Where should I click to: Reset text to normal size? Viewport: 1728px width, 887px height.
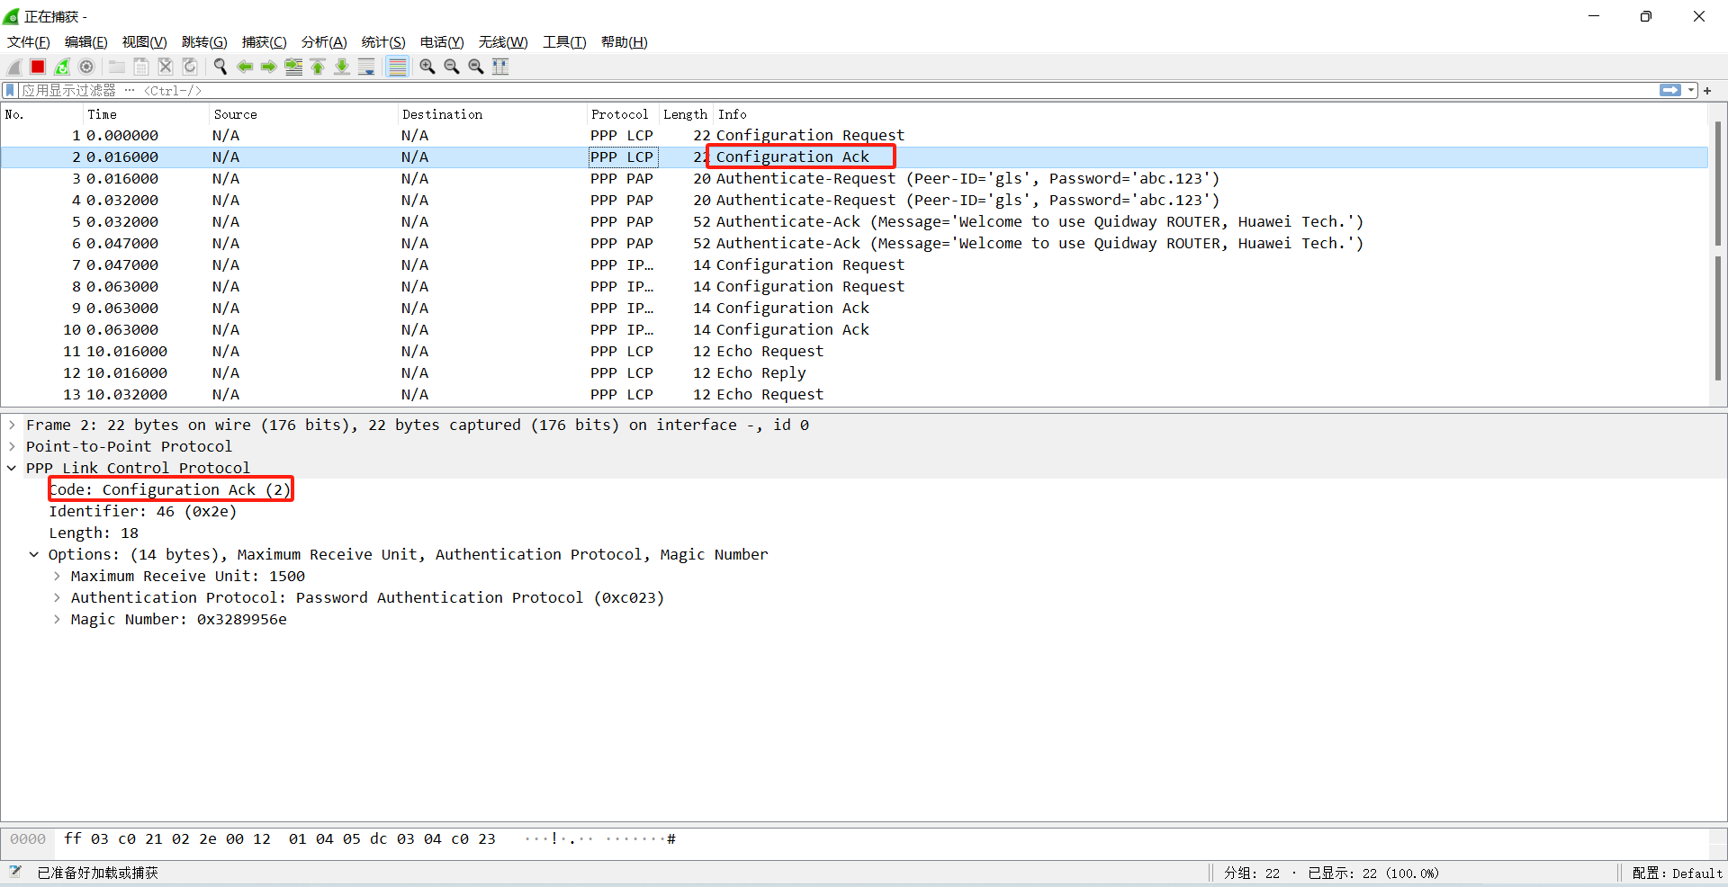point(476,67)
